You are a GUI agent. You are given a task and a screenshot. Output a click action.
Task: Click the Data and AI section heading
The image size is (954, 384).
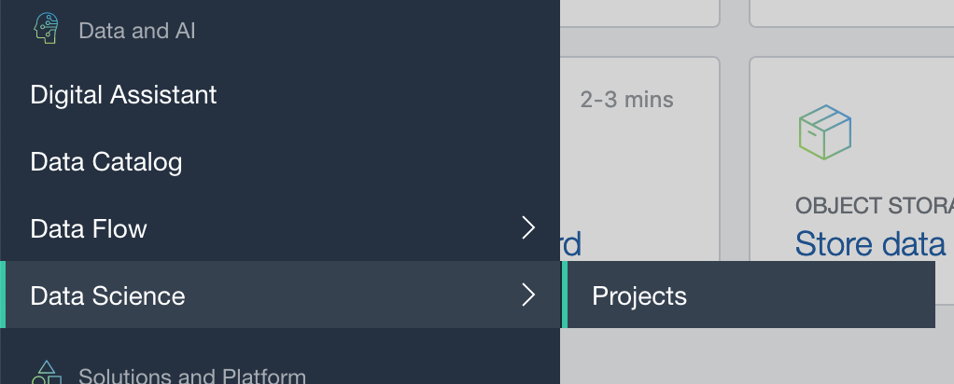(x=136, y=31)
